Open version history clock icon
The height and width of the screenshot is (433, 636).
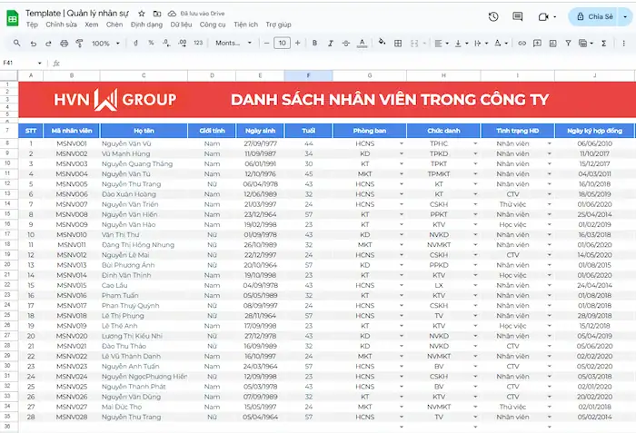click(493, 16)
